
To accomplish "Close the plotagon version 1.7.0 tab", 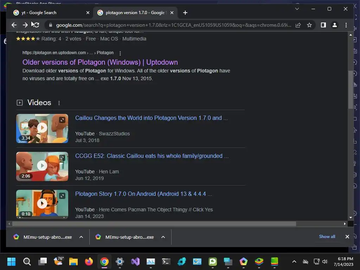I will click(x=172, y=13).
